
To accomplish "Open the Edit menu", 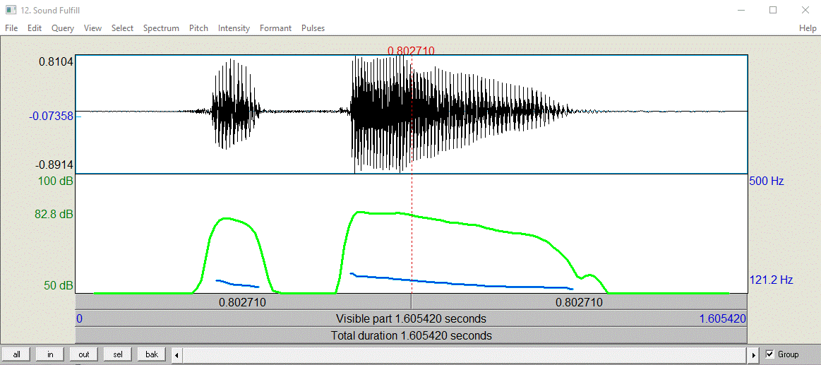I will click(35, 28).
